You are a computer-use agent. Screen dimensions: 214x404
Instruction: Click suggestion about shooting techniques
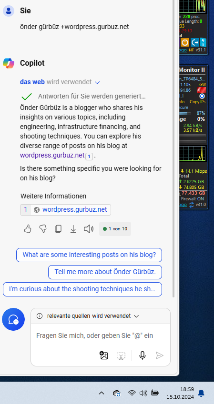[82, 289]
